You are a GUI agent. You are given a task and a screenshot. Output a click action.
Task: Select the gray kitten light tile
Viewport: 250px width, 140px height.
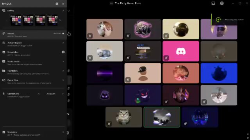click(x=105, y=51)
